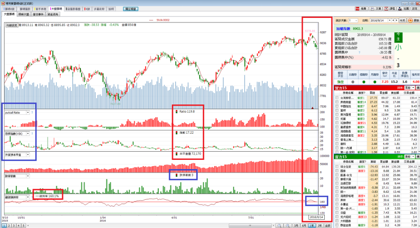Select the 資金流向 sub-tab

point(53,14)
